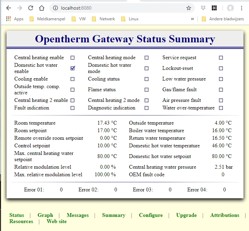The image size is (249, 231).
Task: Toggle Cooling enable checkbox
Action: coord(72,79)
